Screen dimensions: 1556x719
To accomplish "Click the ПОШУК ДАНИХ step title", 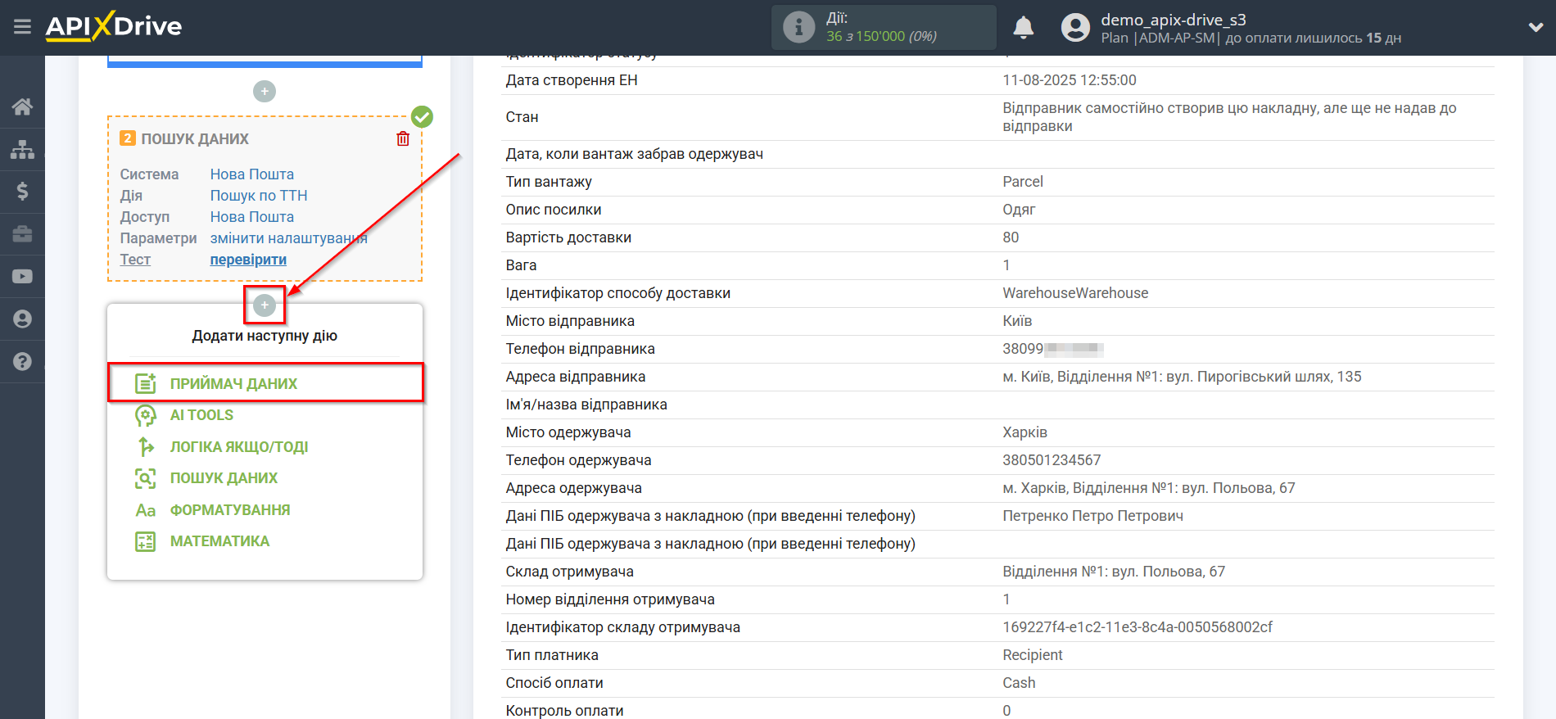I will coord(195,138).
